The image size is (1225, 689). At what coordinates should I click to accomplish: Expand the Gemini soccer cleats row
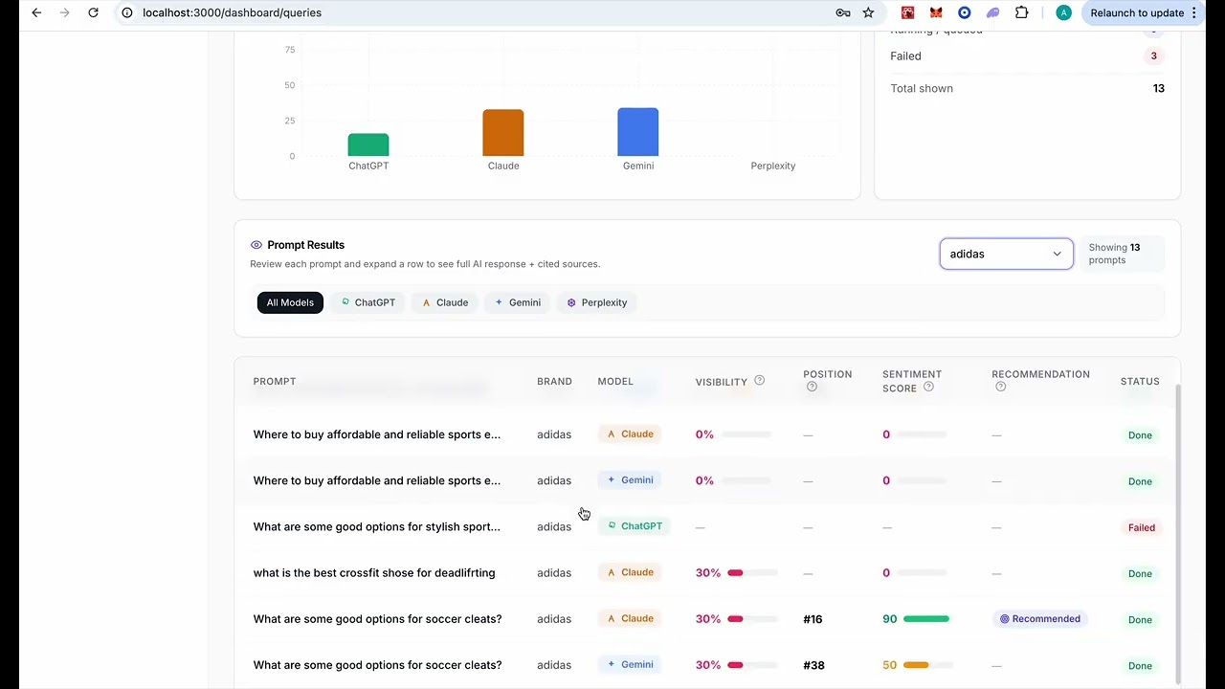pos(706,664)
